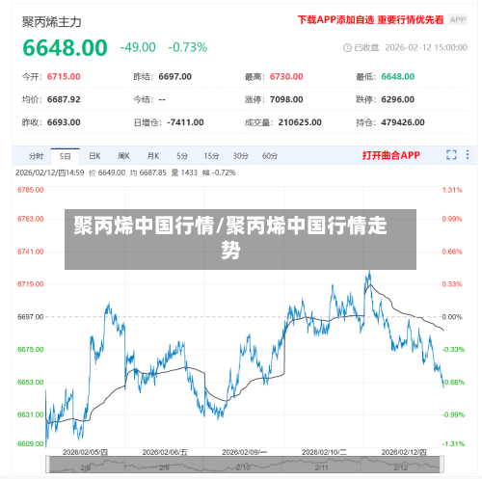Click the 涨停 value 7098.00
This screenshot has height=479, width=482.
(x=286, y=99)
